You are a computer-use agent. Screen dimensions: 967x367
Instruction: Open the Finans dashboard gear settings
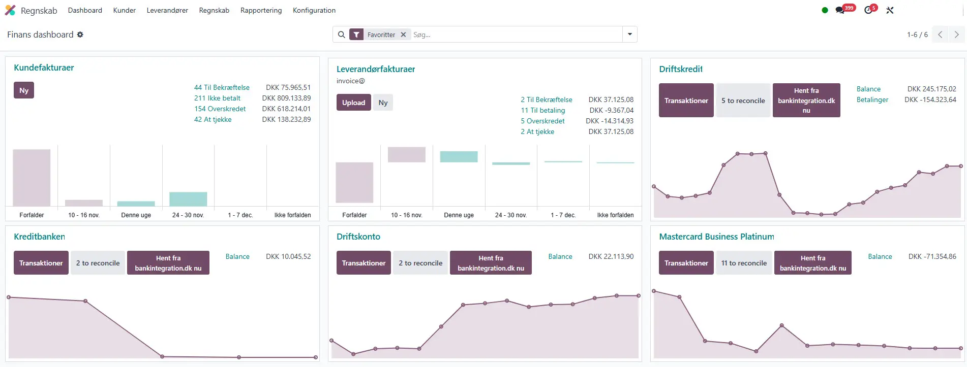point(80,35)
